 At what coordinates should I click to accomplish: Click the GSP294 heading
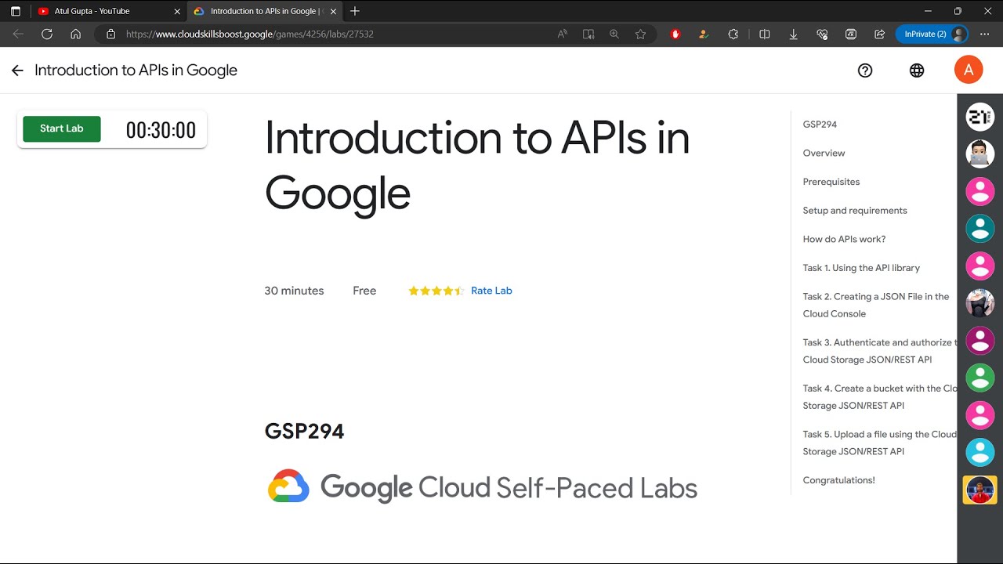click(304, 432)
